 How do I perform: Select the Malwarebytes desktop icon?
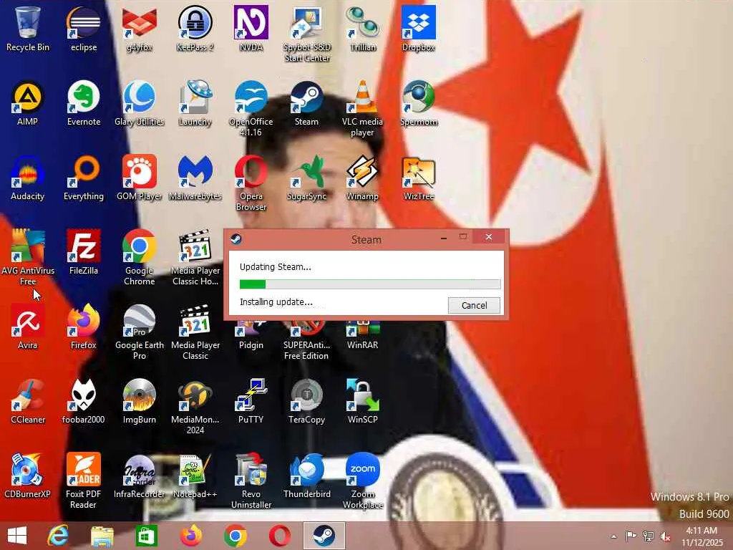tap(195, 178)
